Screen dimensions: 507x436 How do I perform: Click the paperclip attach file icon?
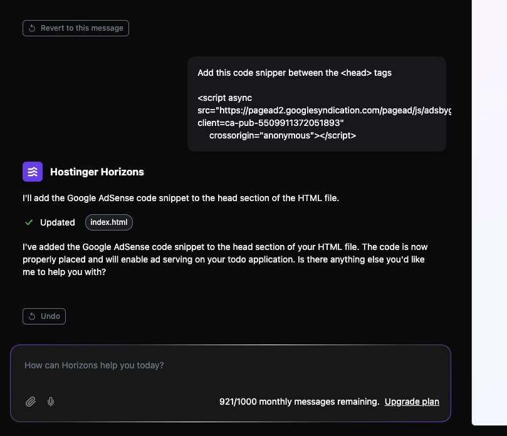30,402
